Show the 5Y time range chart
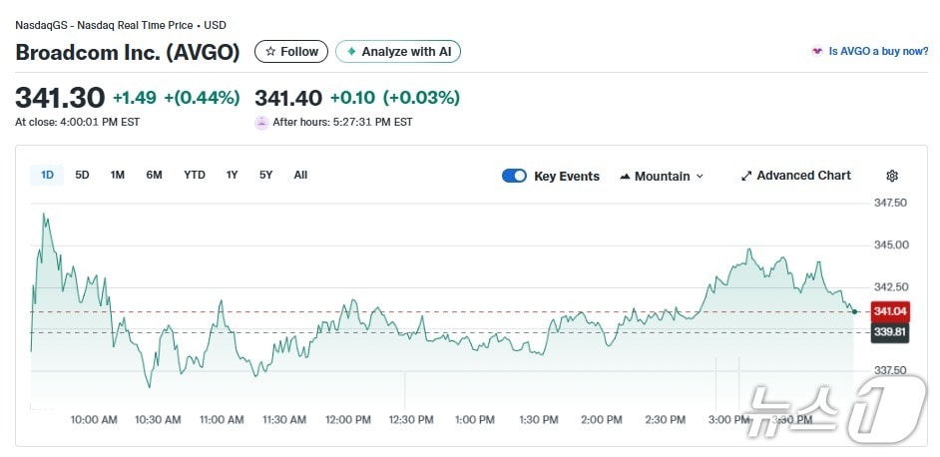 point(265,176)
